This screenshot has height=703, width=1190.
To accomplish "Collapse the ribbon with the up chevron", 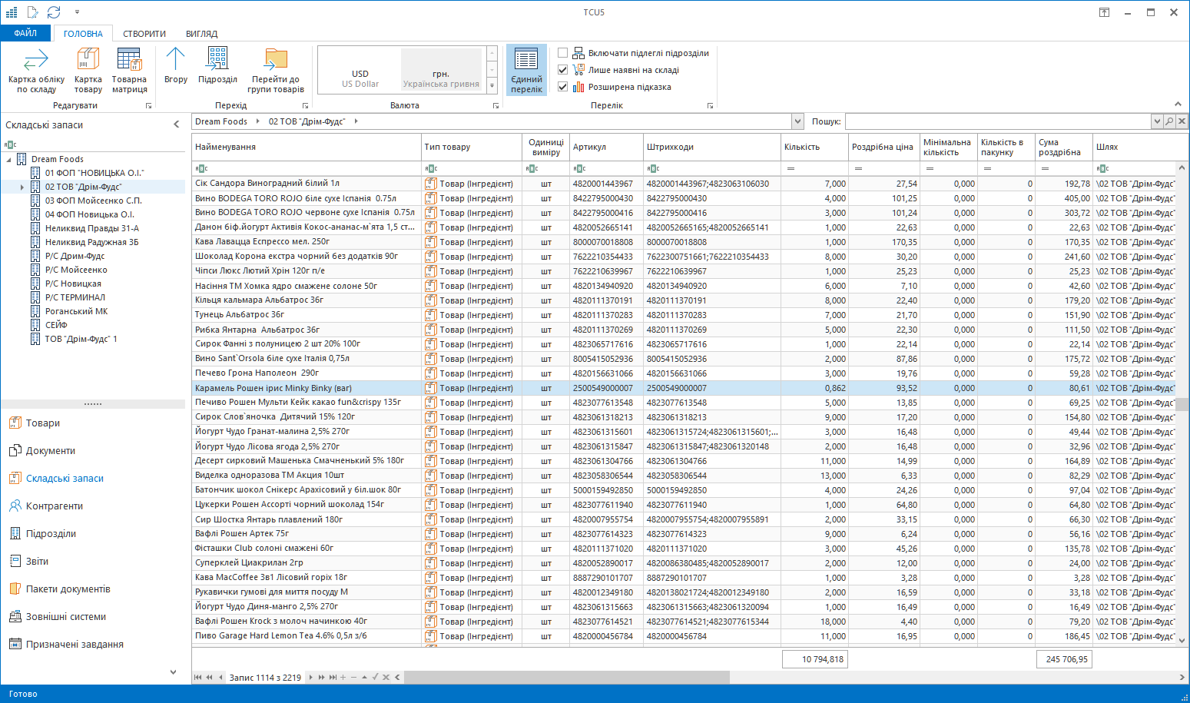I will [x=1178, y=104].
